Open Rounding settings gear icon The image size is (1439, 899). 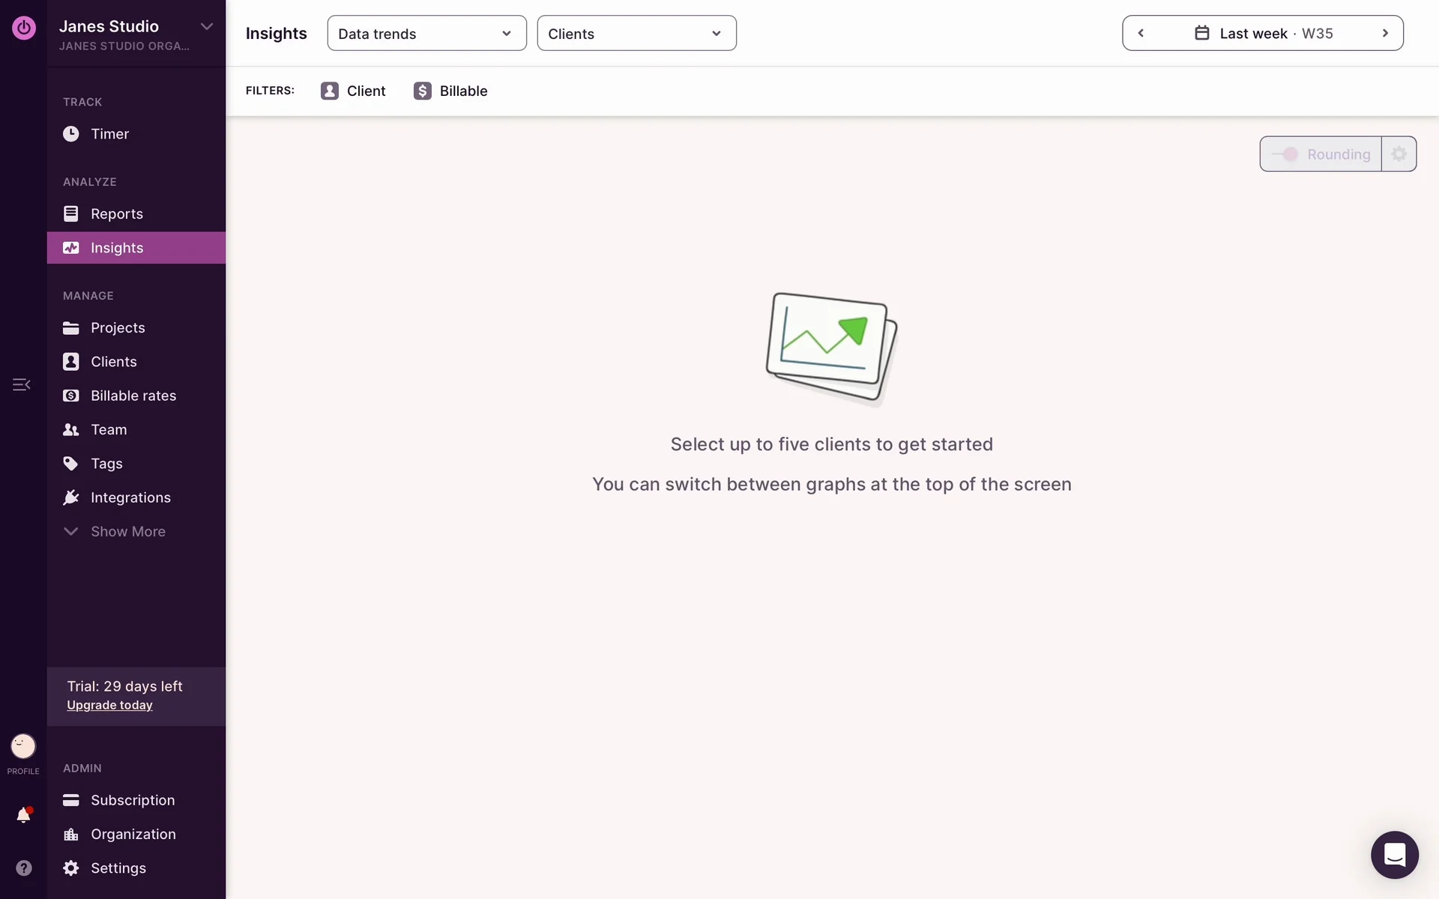[1399, 154]
